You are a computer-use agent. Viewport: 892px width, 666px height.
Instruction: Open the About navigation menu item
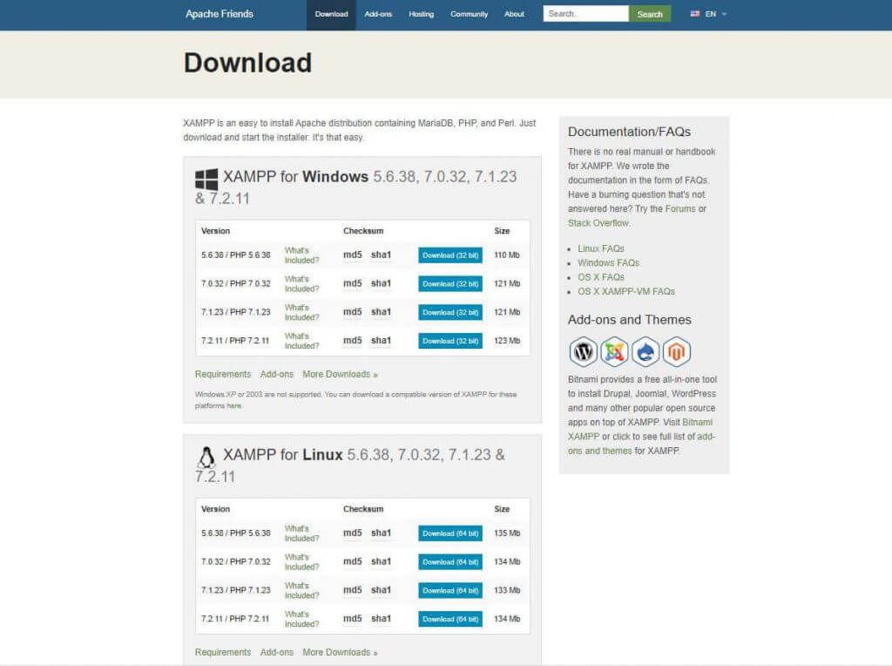[514, 14]
